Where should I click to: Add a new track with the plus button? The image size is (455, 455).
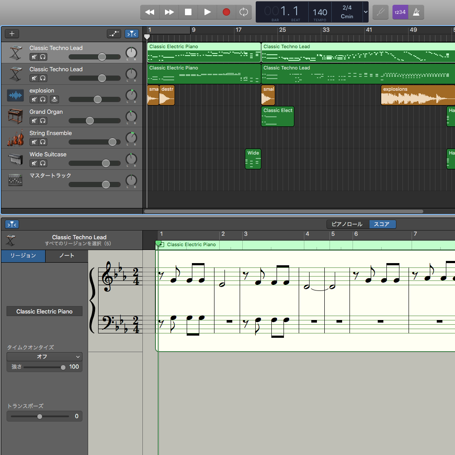point(12,34)
